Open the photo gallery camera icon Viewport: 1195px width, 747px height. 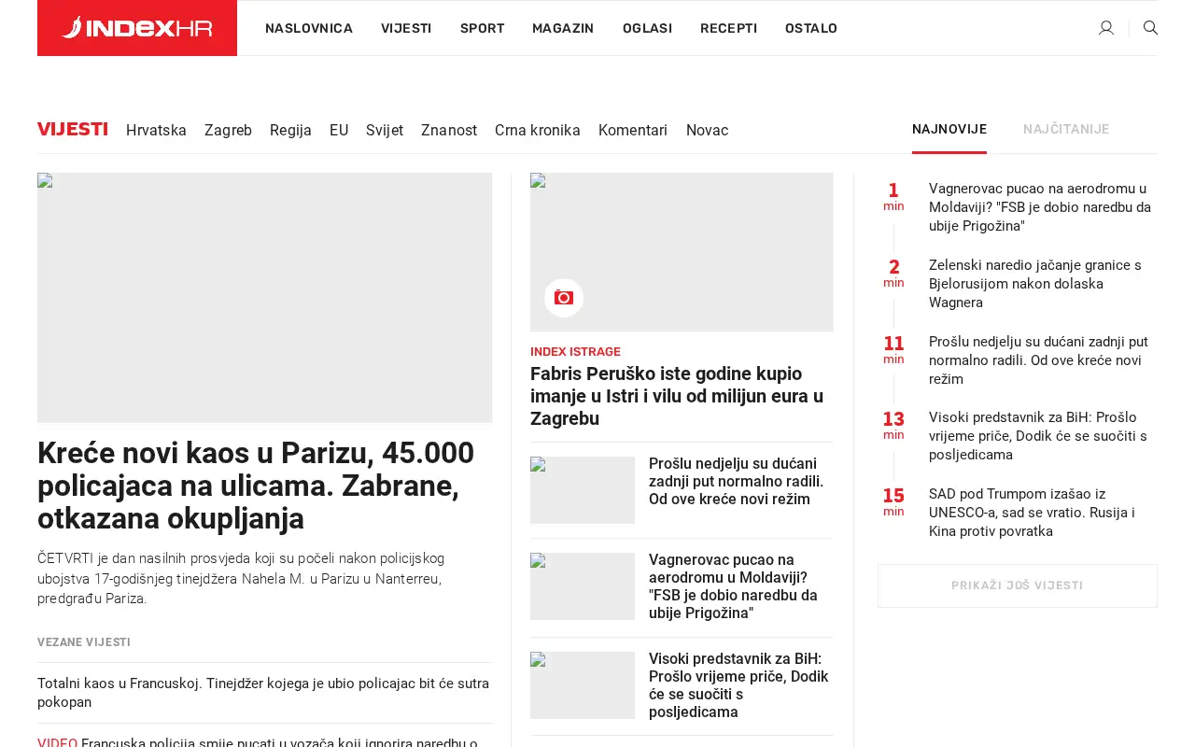564,298
